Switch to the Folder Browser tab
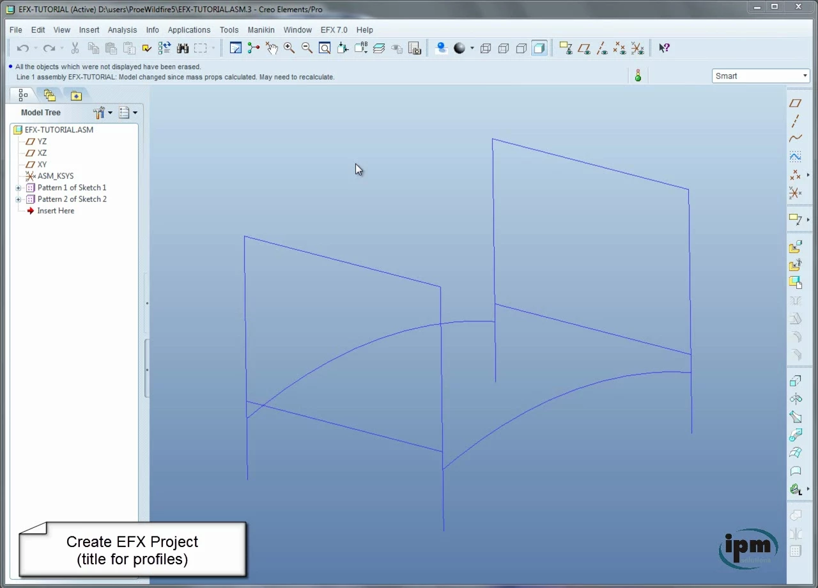The height and width of the screenshot is (588, 818). pyautogui.click(x=50, y=96)
